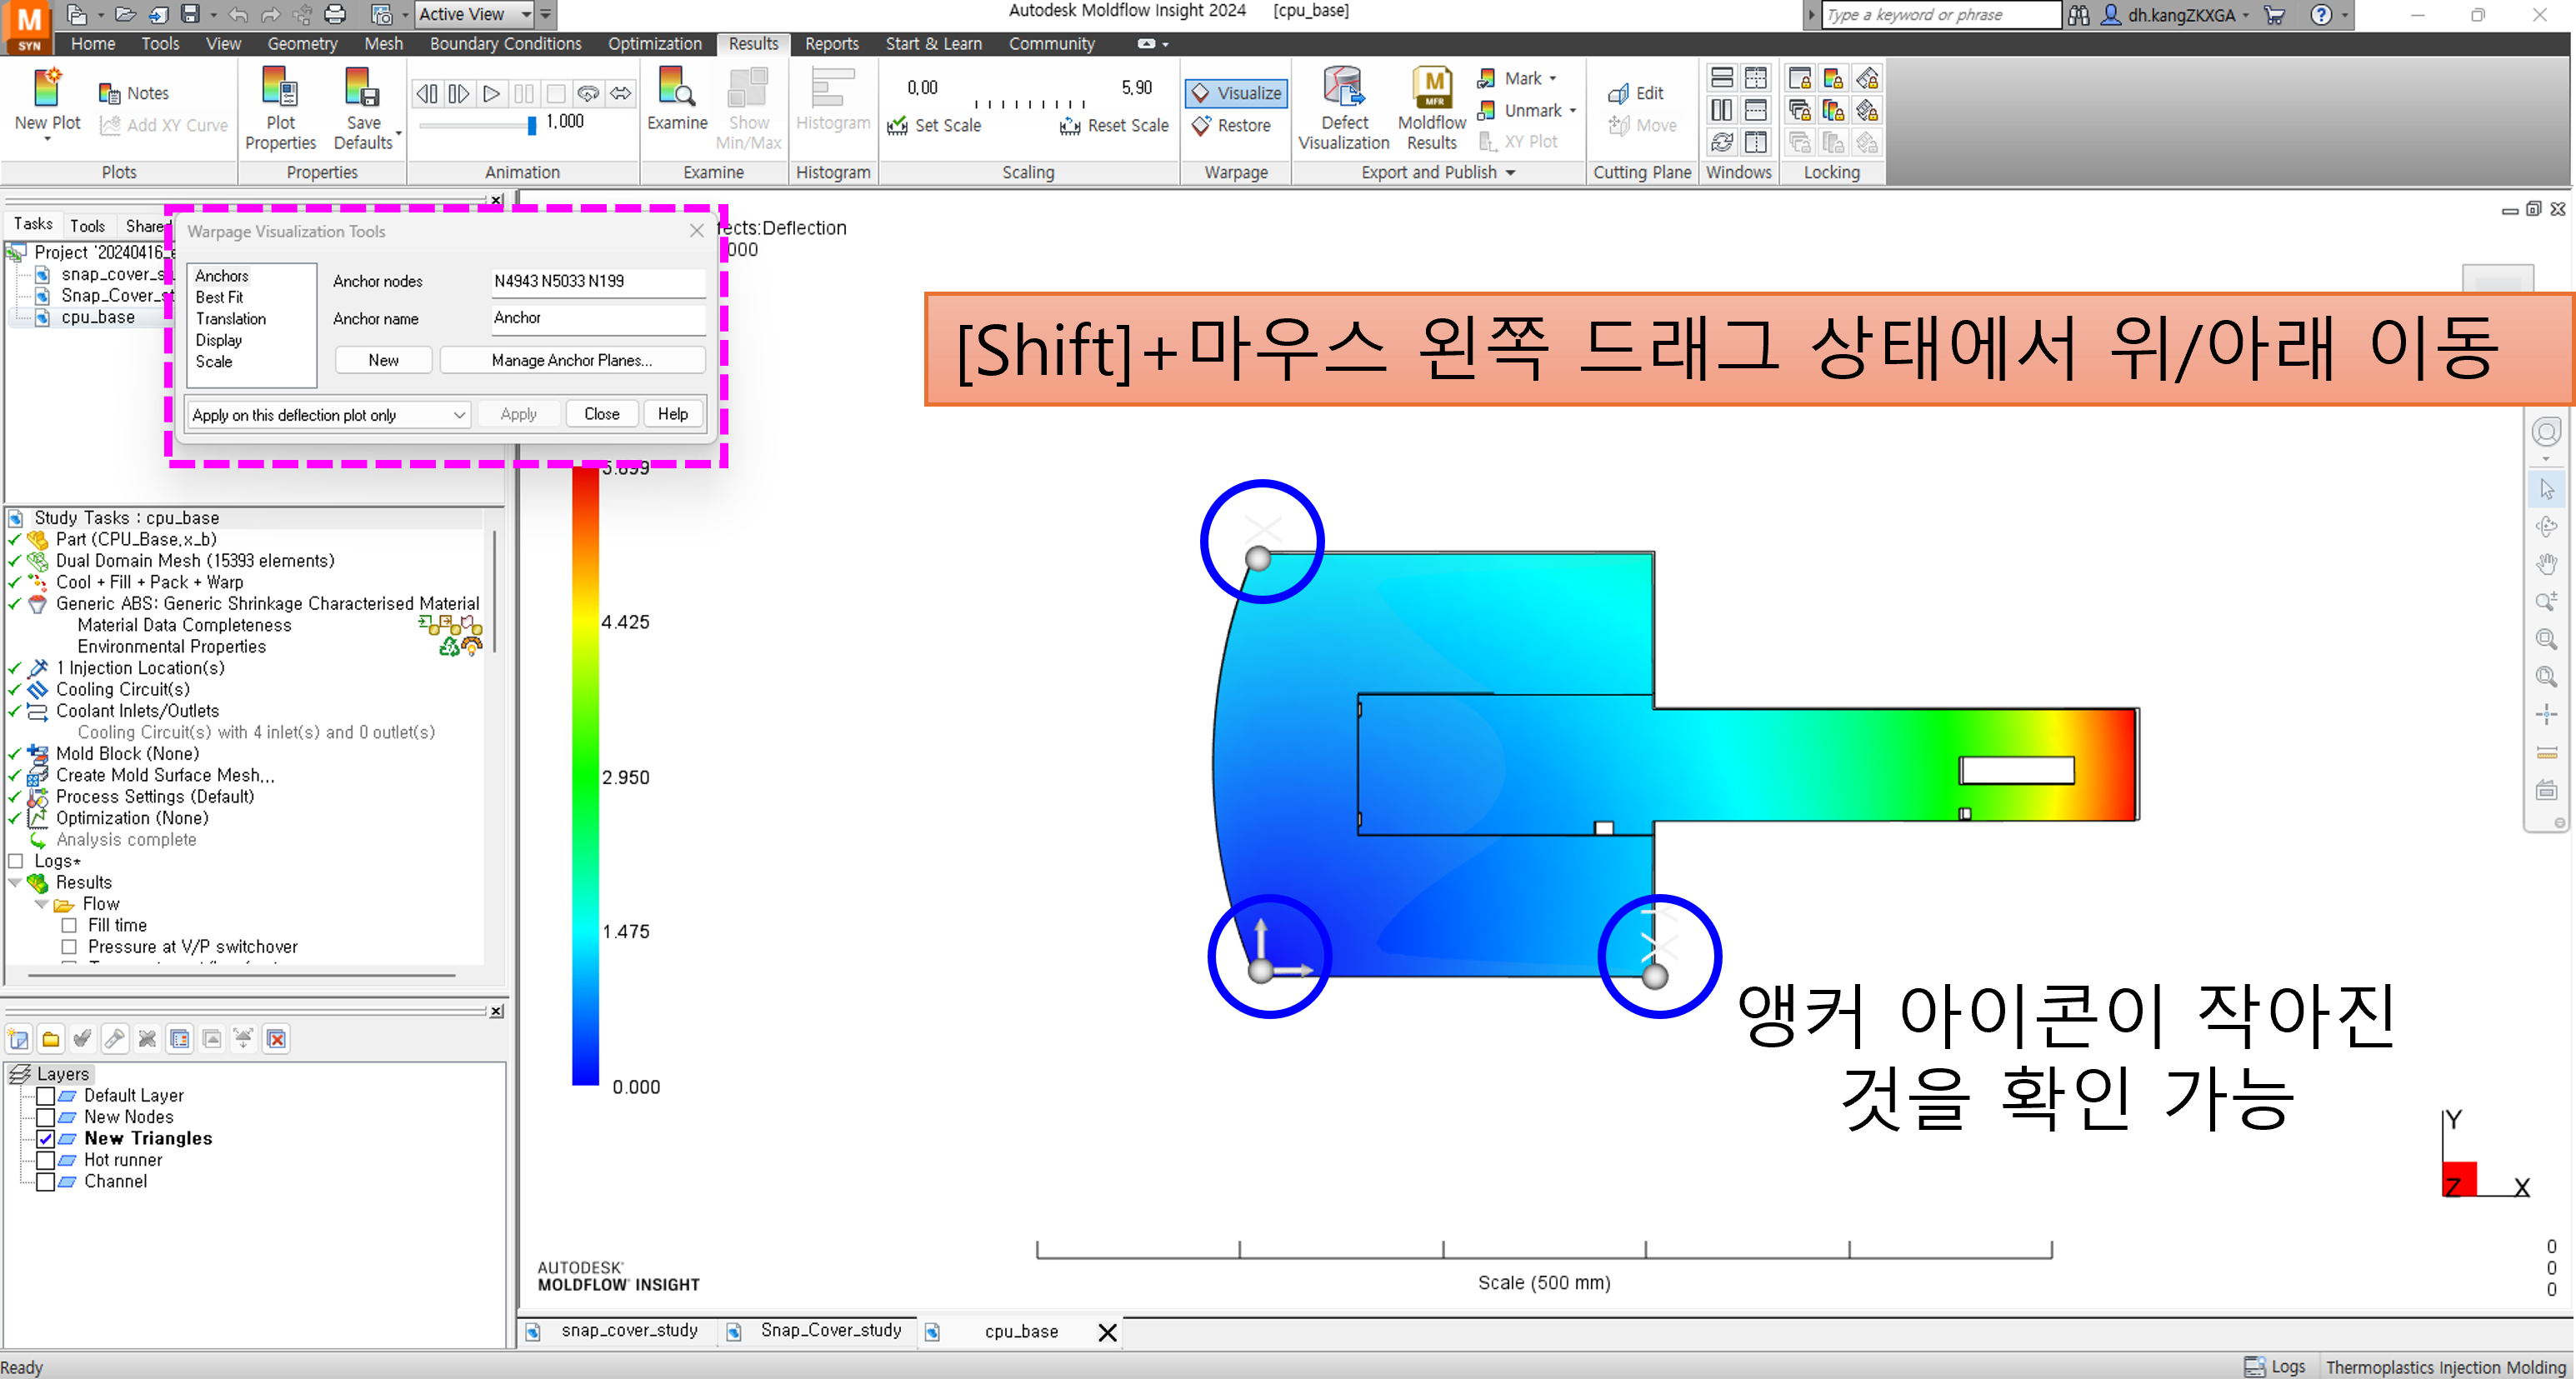Collapse the Flow results folder
The width and height of the screenshot is (2576, 1379).
[41, 904]
